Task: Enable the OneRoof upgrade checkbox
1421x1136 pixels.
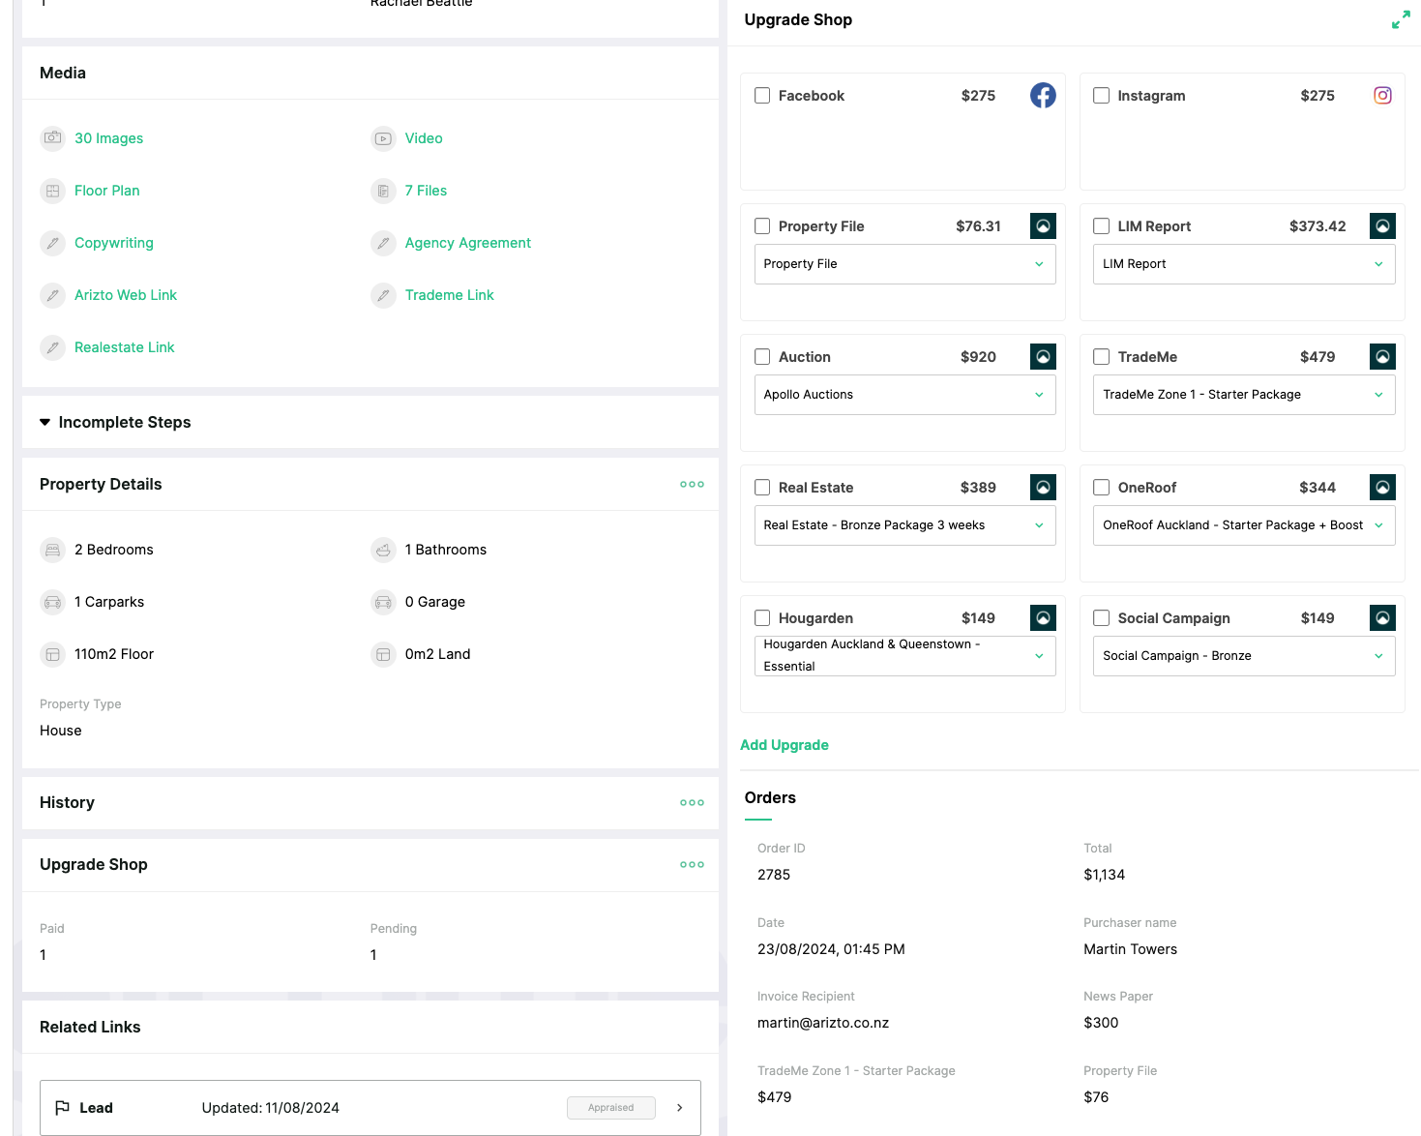Action: pyautogui.click(x=1101, y=487)
